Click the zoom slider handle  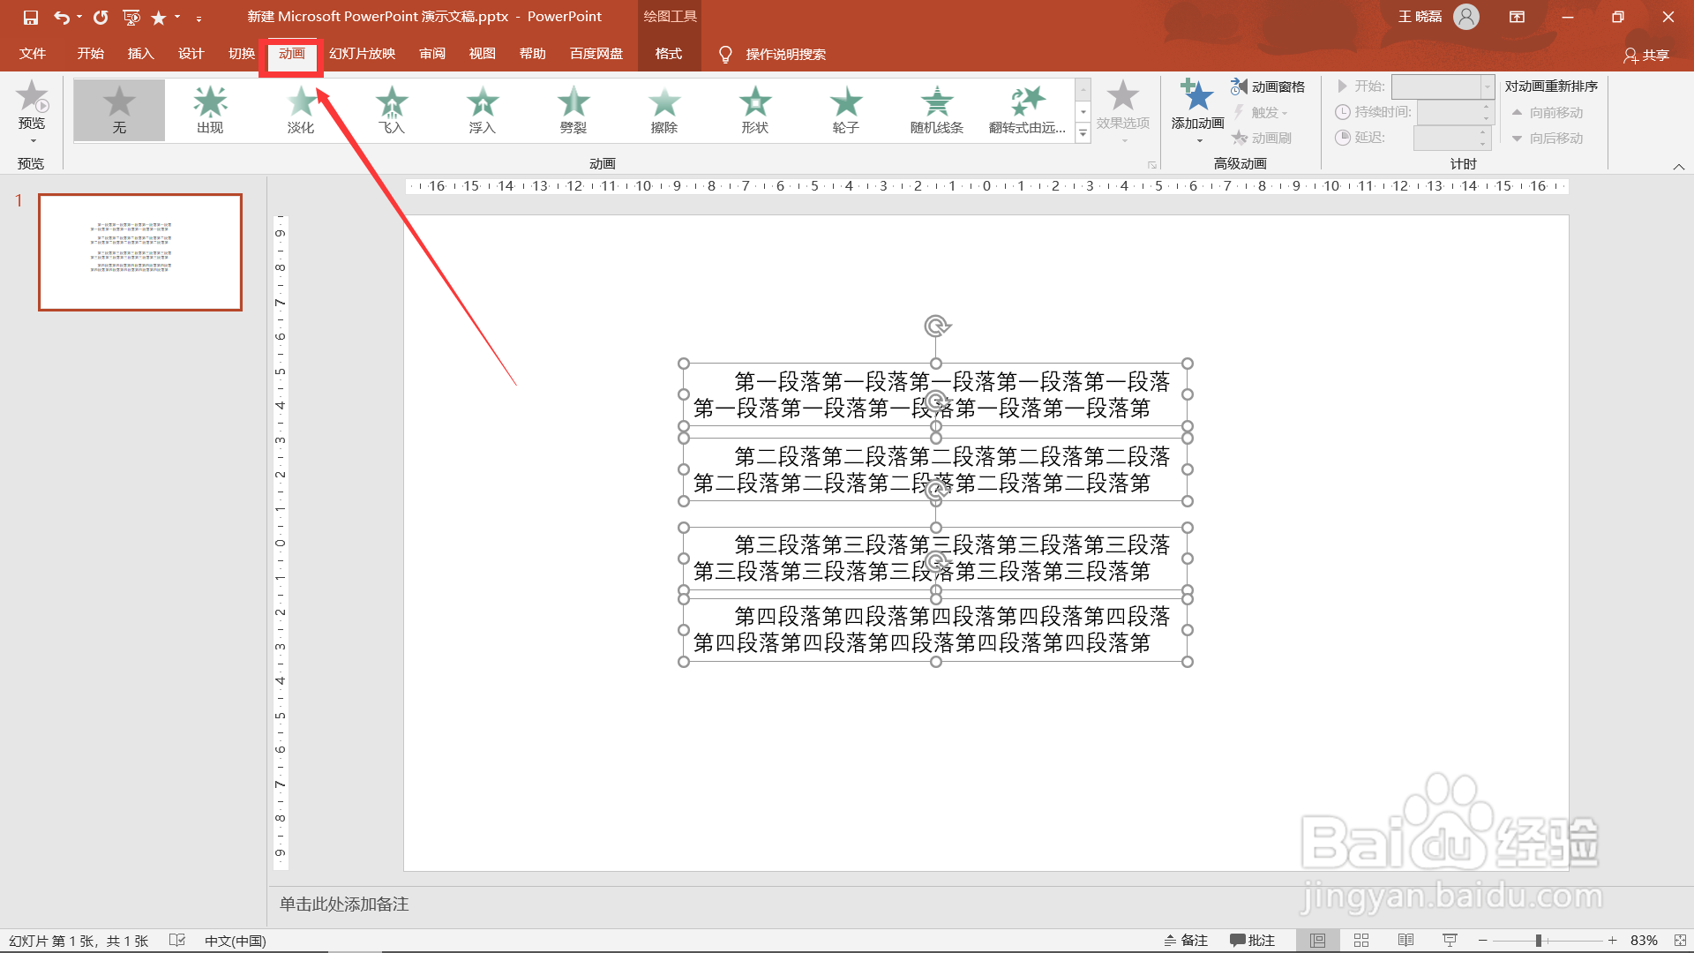point(1538,941)
